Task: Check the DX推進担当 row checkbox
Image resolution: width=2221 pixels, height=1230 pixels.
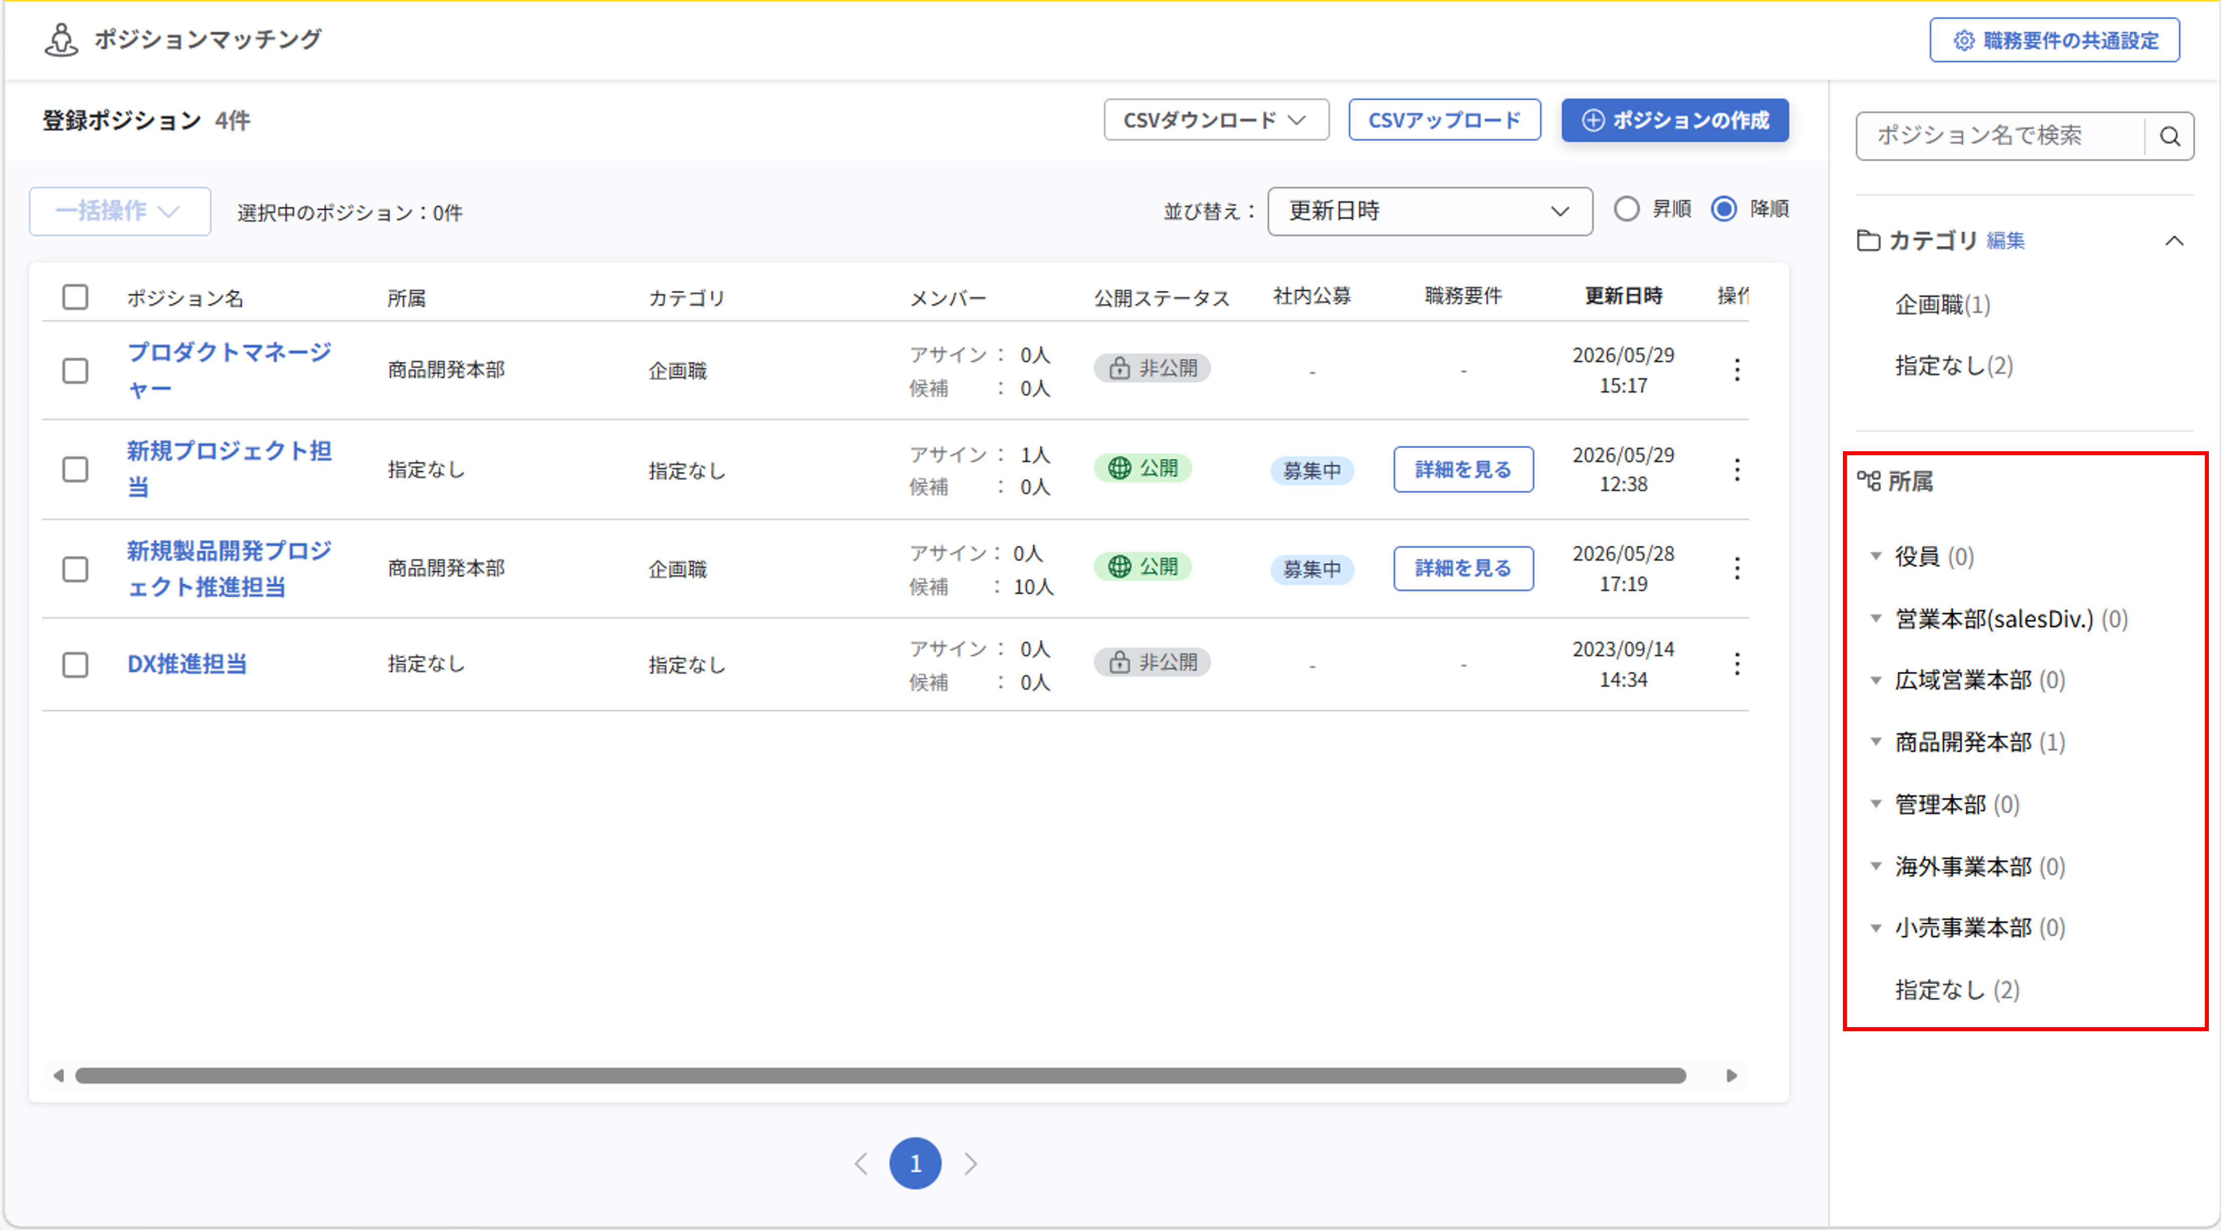Action: point(75,665)
